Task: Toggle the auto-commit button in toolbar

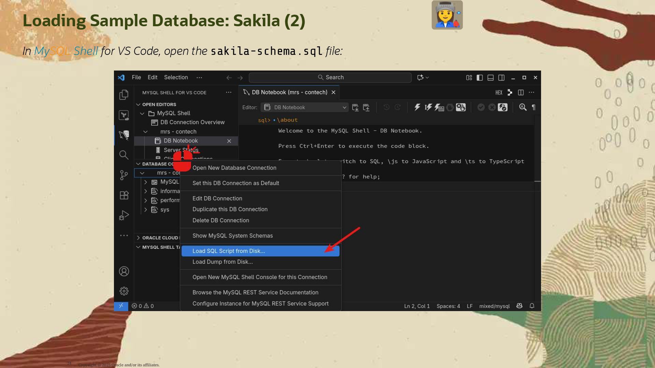Action: 503,107
